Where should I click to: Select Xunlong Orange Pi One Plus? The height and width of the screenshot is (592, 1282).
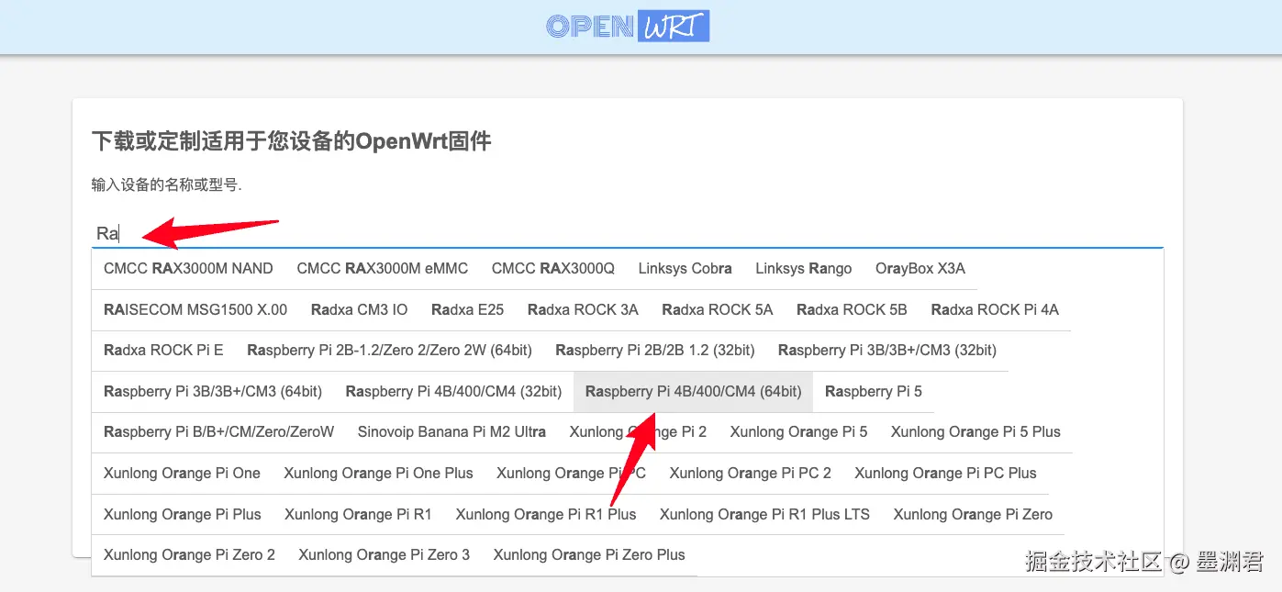coord(378,473)
